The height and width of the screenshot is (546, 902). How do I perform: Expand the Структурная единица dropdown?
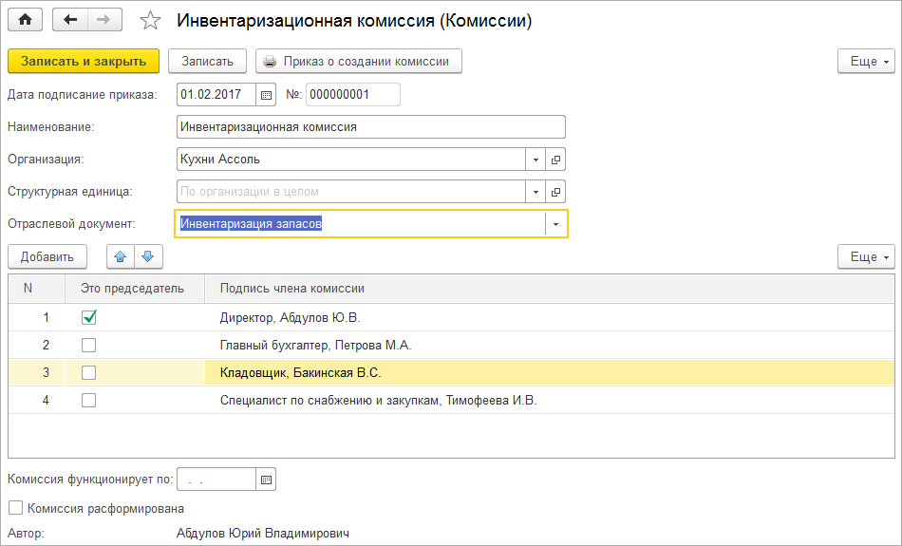[x=536, y=191]
